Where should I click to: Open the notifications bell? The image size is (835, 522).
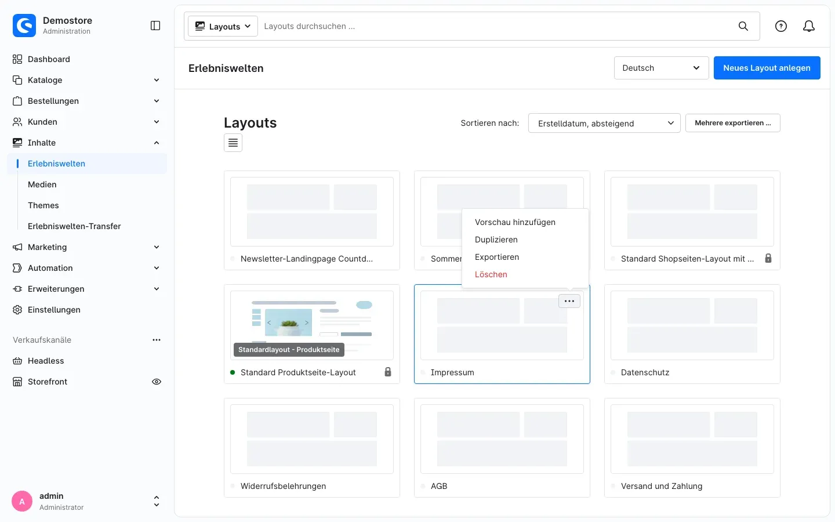pos(809,26)
